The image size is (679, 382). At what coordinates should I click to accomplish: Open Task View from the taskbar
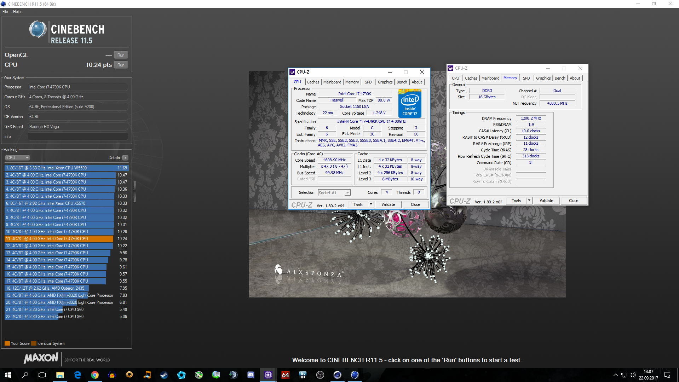(42, 375)
